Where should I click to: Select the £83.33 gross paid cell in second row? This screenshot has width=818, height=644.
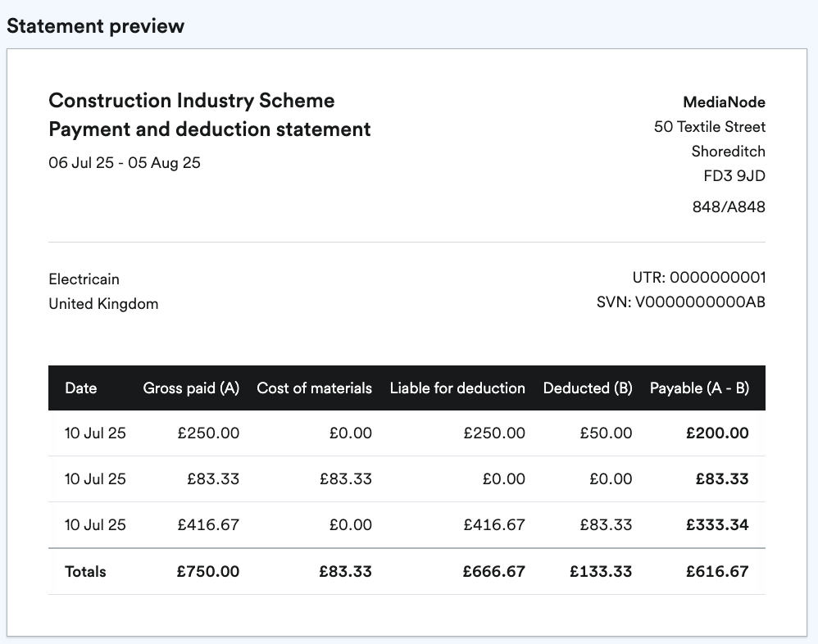tap(213, 478)
